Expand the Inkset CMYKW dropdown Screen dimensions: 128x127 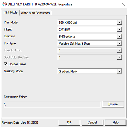coord(90,29)
